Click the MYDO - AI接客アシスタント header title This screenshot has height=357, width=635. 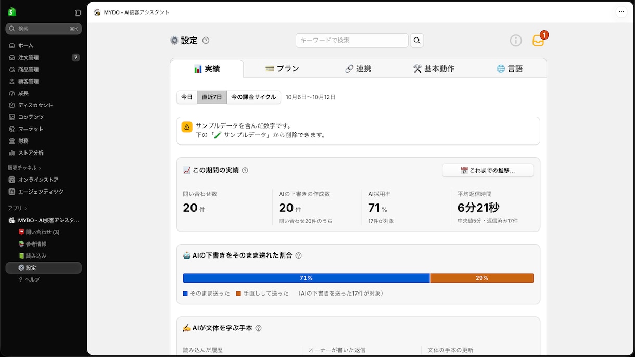(x=136, y=12)
